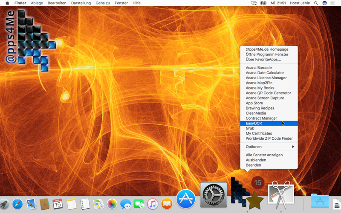
Task: Open Messages from the Dock
Action: point(126,204)
